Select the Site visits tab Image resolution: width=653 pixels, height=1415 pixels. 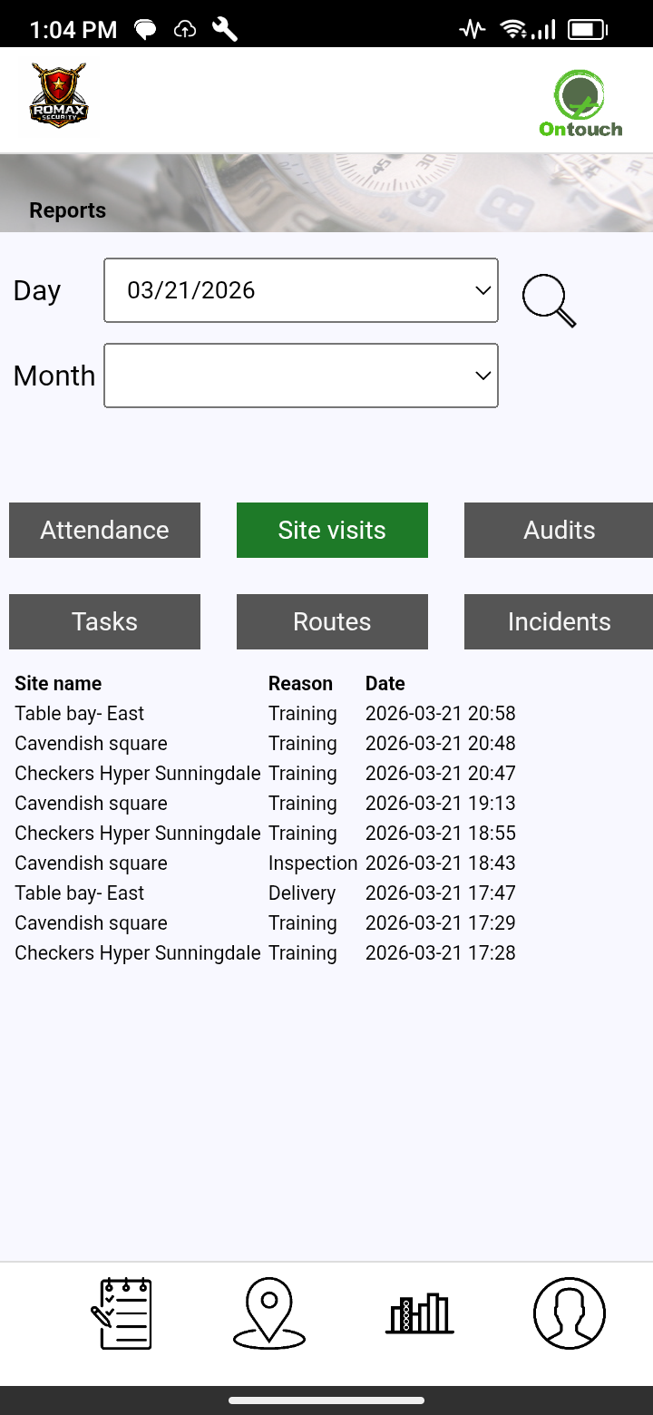click(332, 531)
